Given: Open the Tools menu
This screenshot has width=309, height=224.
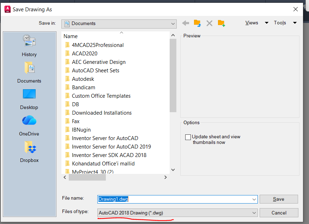Looking at the screenshot, I should tap(280, 23).
